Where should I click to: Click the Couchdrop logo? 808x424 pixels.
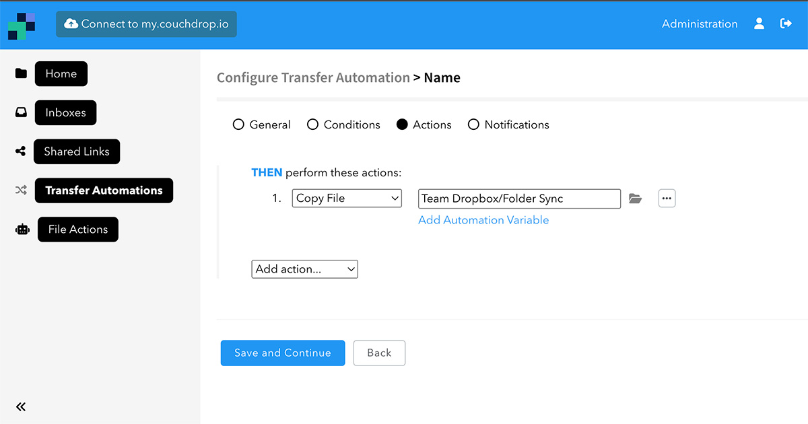[22, 25]
